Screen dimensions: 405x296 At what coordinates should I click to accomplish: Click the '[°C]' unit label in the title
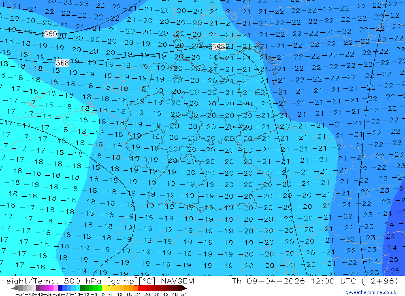tap(147, 281)
